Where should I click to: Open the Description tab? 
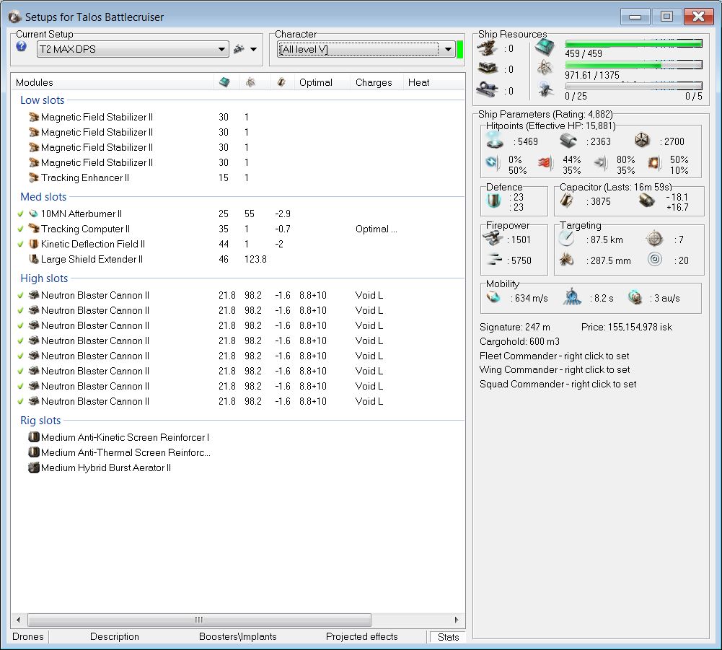pyautogui.click(x=115, y=636)
